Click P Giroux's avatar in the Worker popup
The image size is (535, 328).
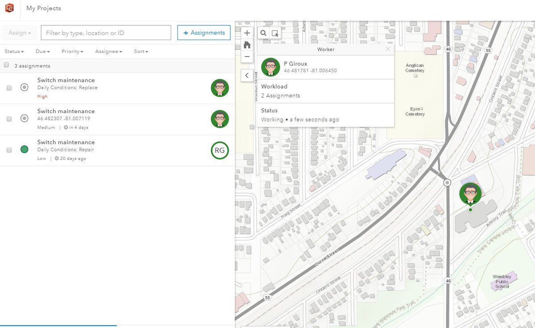point(271,67)
